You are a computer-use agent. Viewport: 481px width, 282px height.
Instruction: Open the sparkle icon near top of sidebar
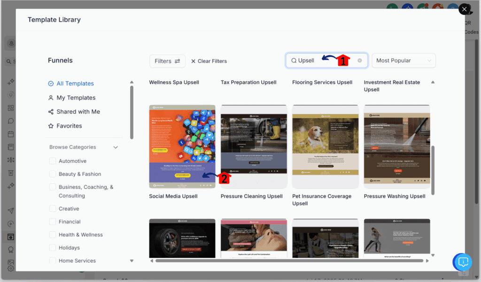(x=11, y=82)
